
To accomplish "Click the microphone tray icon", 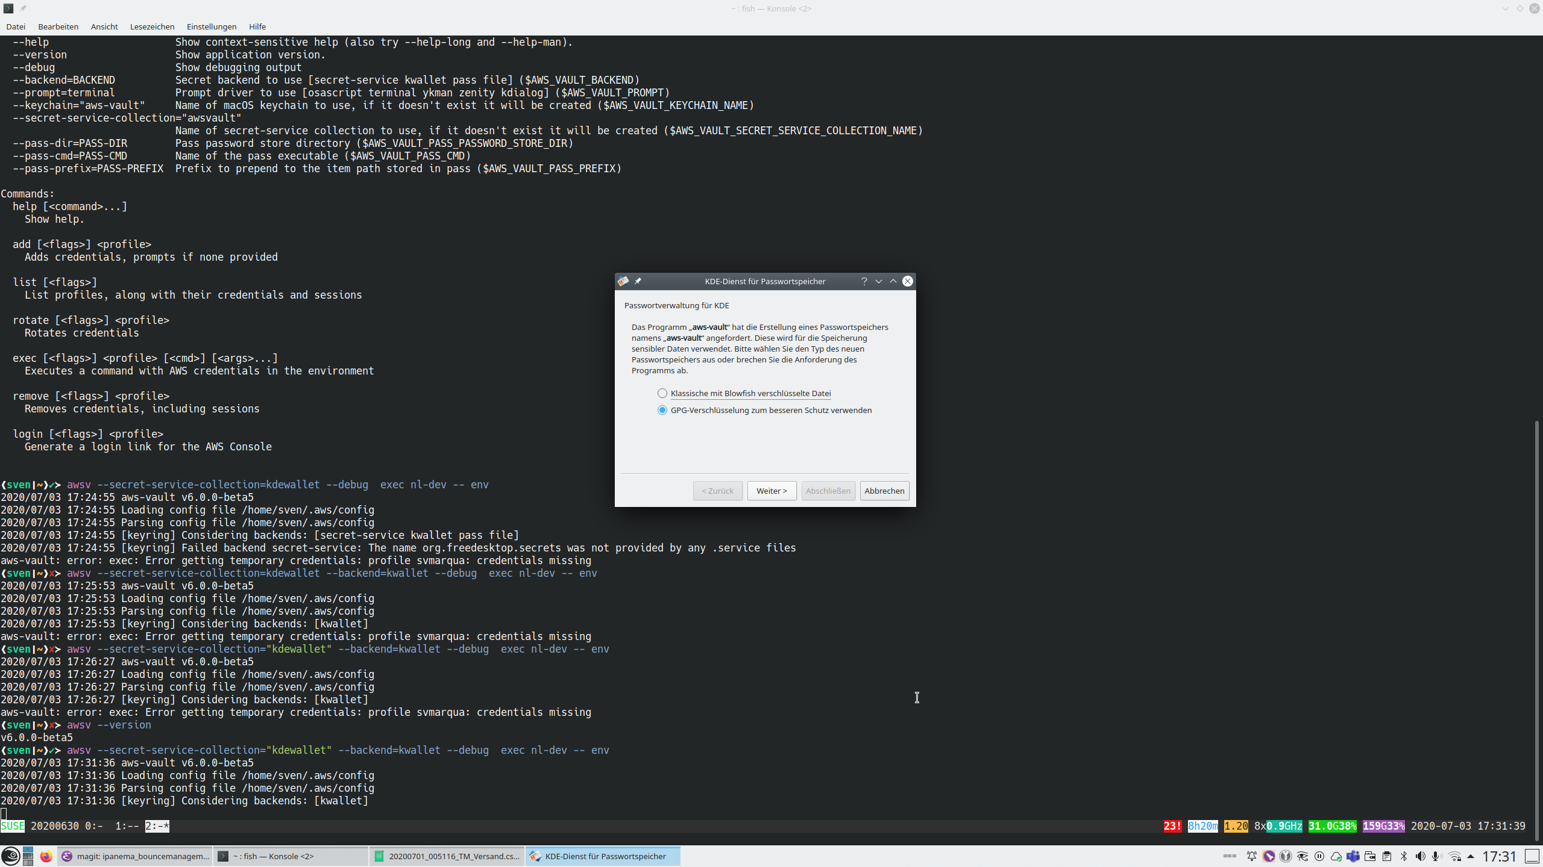I will pyautogui.click(x=1438, y=856).
